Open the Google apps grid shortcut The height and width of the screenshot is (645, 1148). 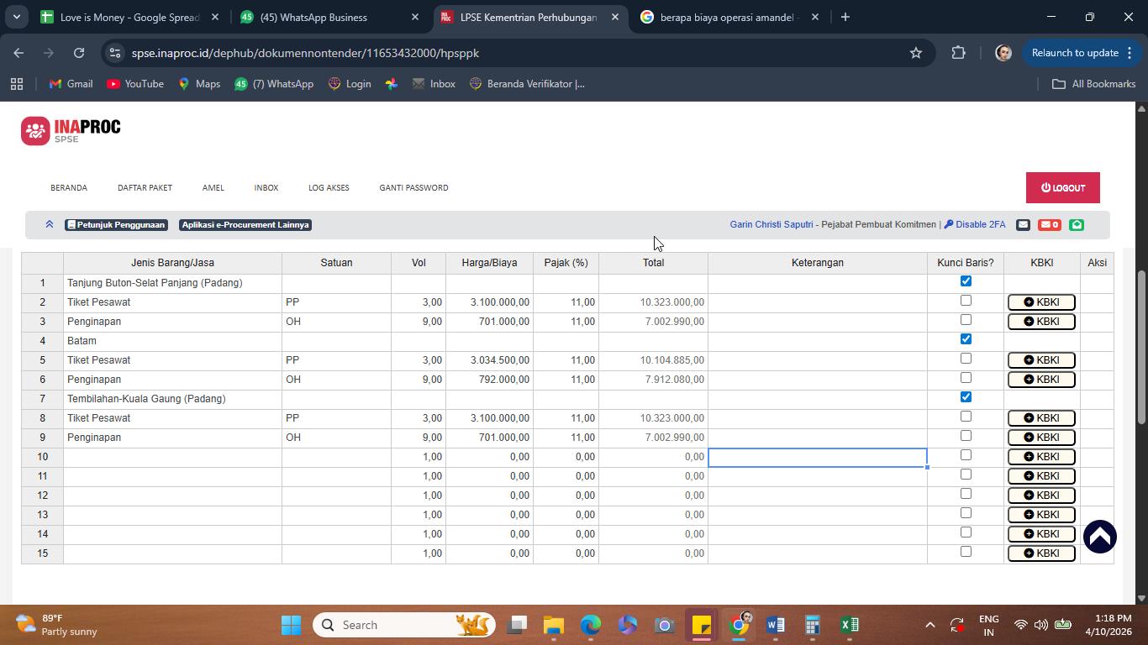(x=17, y=84)
